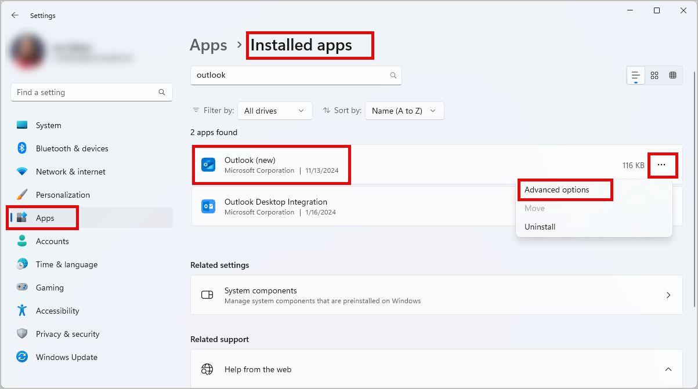Click the Gaming controller icon
The image size is (698, 389).
(x=22, y=287)
